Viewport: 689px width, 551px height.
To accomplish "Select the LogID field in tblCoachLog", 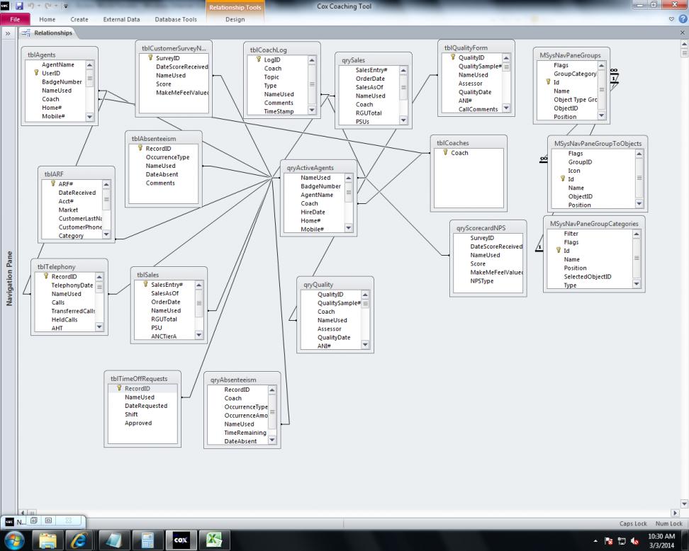I will click(272, 59).
